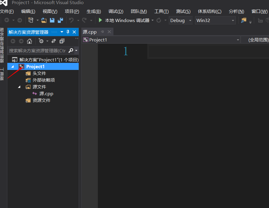Start the 本地 Windows 调试器
This screenshot has height=208, width=269.
coord(124,20)
